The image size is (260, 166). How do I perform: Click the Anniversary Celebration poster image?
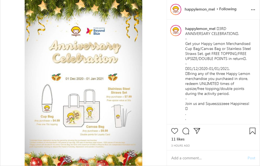[x=83, y=83]
